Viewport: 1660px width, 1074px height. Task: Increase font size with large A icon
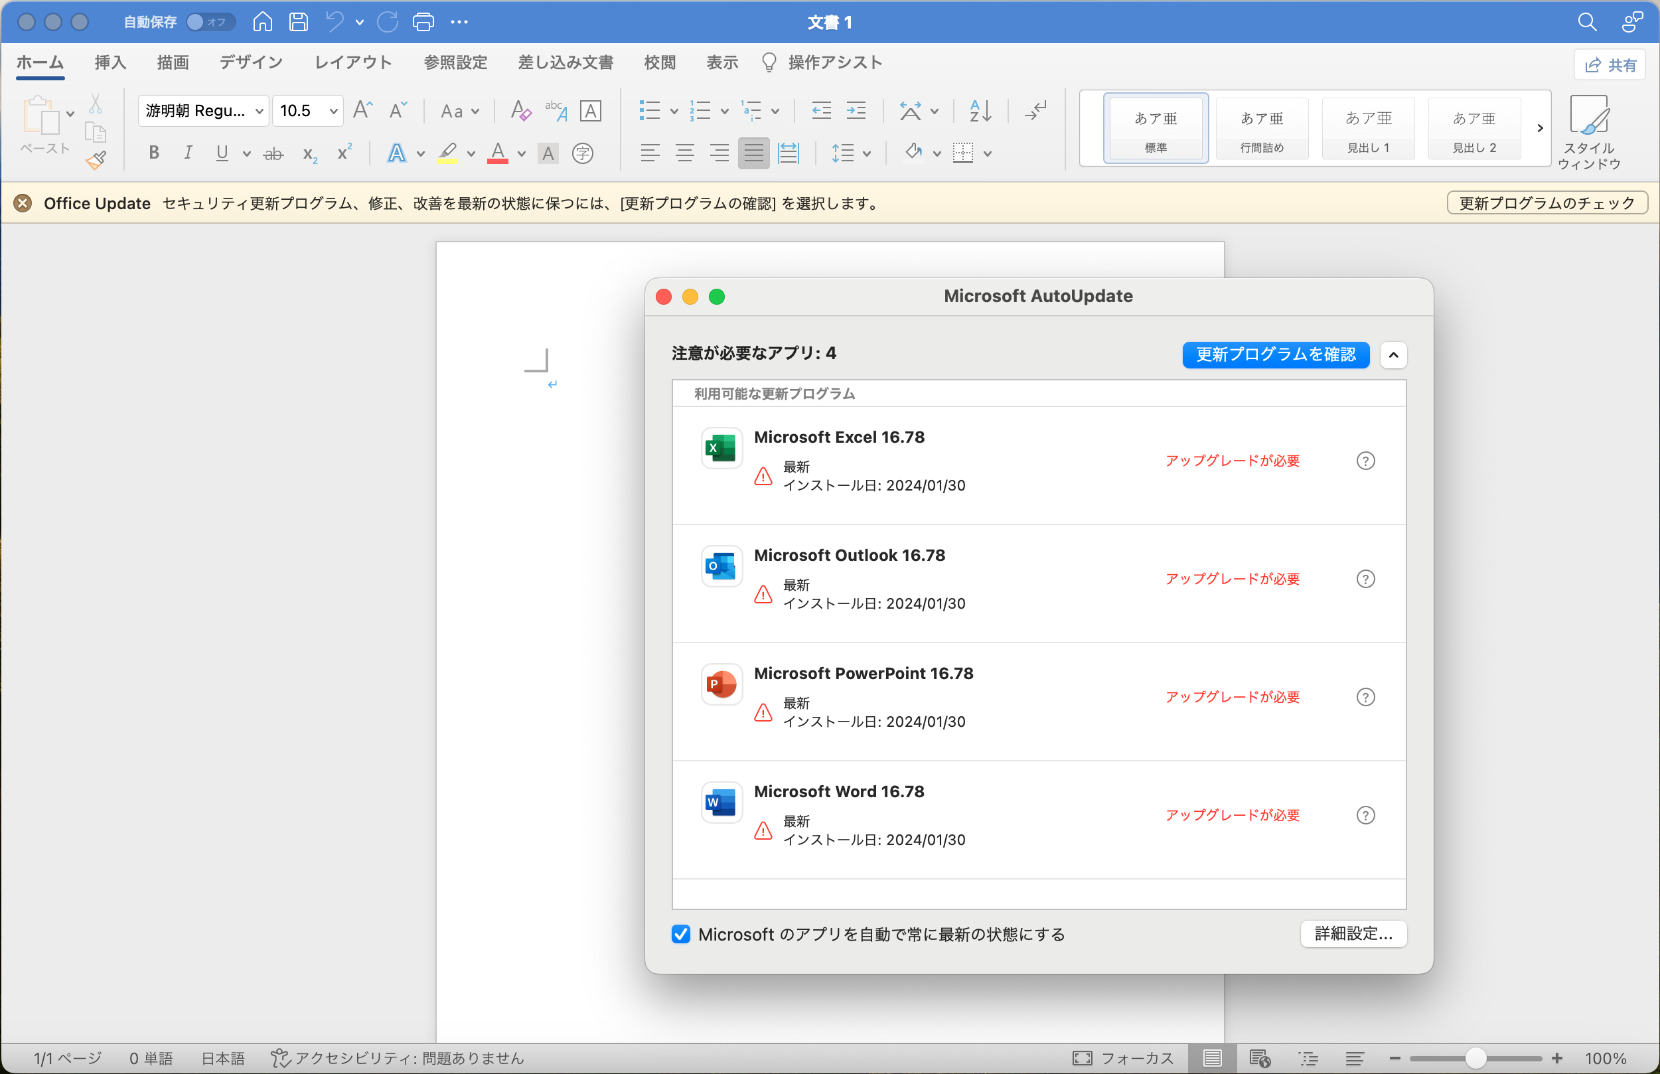pos(362,110)
